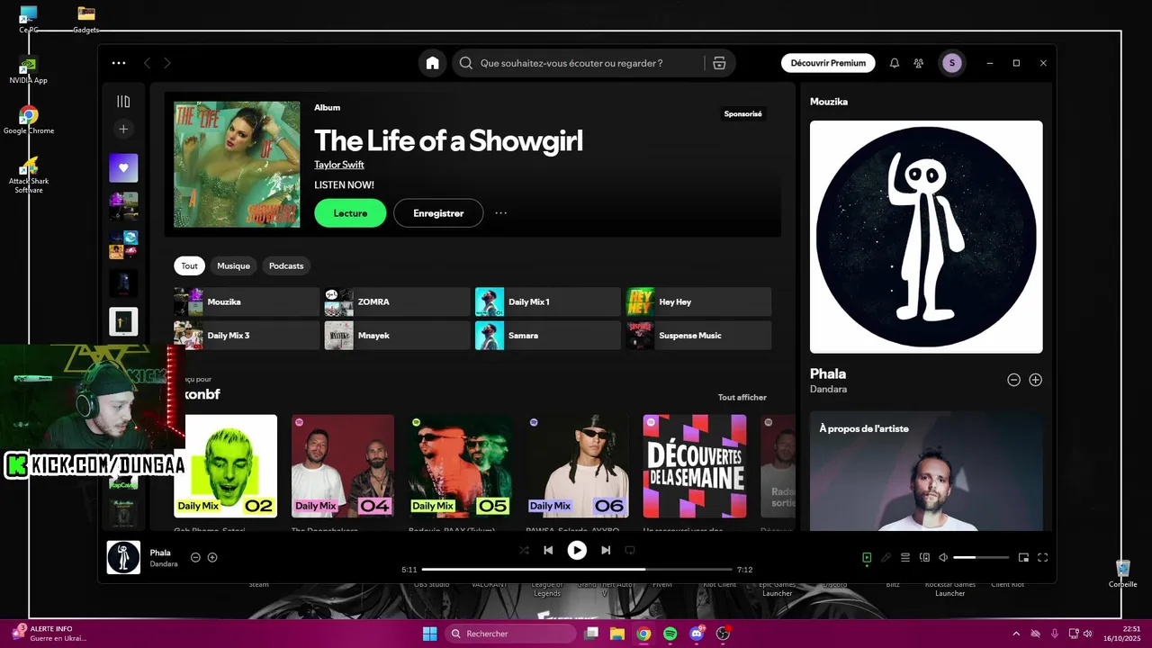This screenshot has height=648, width=1152.
Task: Go back with the left arrow
Action: pos(147,63)
